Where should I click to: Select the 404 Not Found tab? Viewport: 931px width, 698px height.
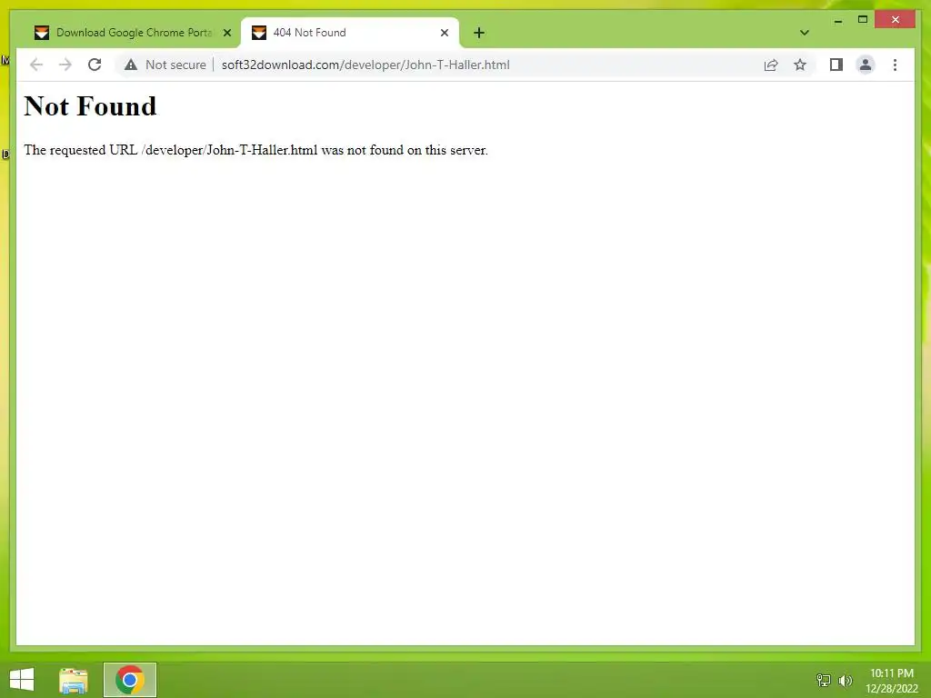[x=349, y=33]
